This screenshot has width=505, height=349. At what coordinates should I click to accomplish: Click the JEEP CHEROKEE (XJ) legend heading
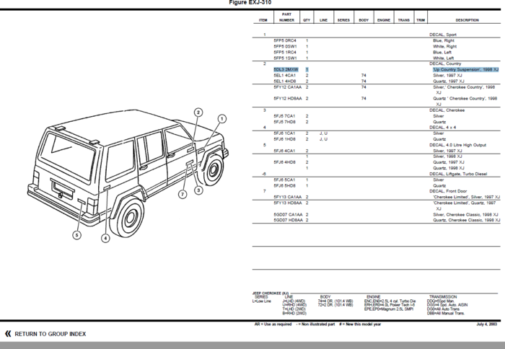click(271, 293)
